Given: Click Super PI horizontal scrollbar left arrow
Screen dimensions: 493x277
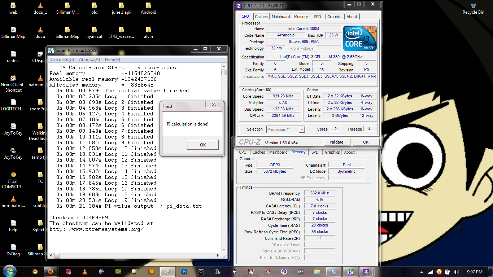Looking at the screenshot, I should 51,255.
